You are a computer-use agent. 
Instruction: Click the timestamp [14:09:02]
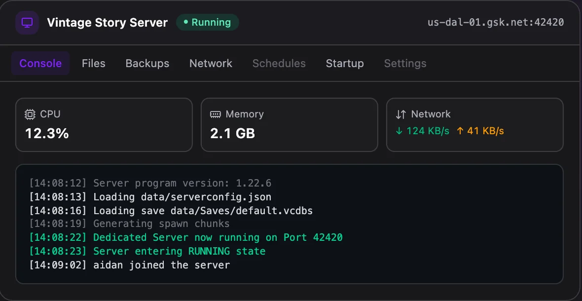point(58,265)
